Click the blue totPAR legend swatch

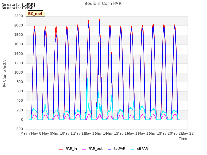109,149
